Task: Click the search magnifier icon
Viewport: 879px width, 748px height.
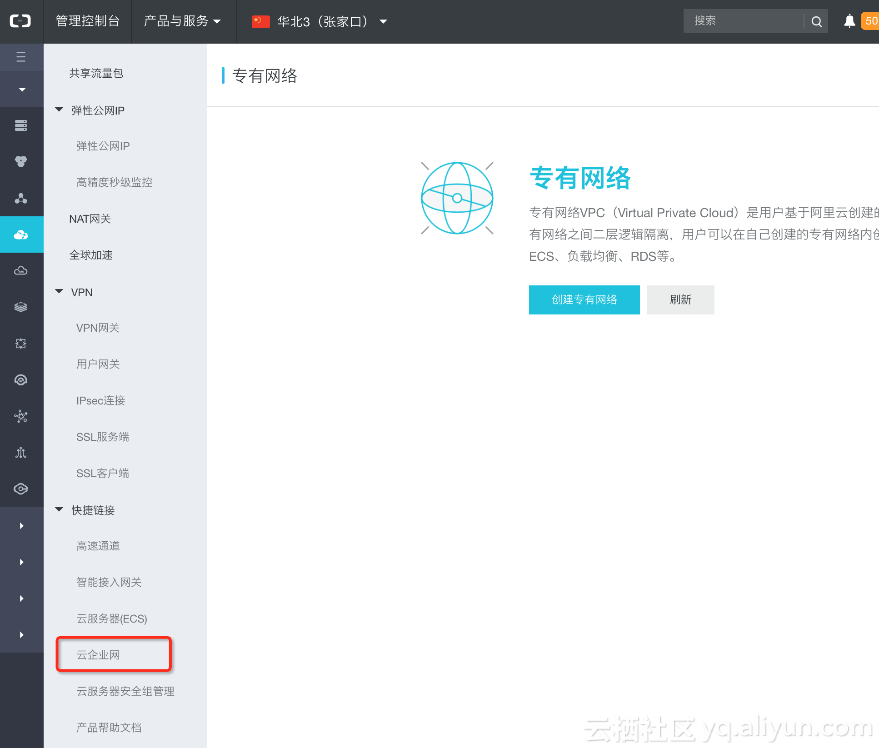Action: tap(816, 21)
